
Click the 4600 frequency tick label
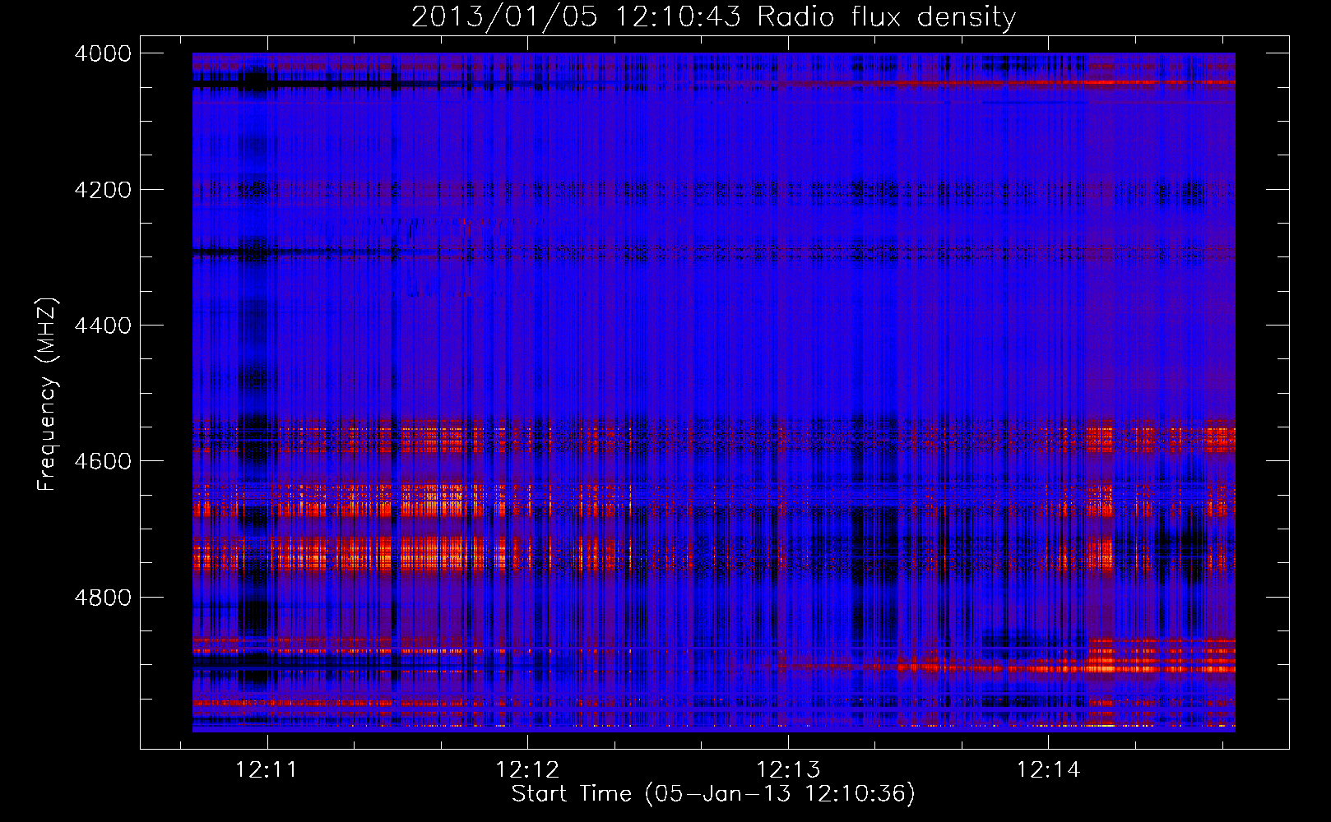click(x=103, y=461)
